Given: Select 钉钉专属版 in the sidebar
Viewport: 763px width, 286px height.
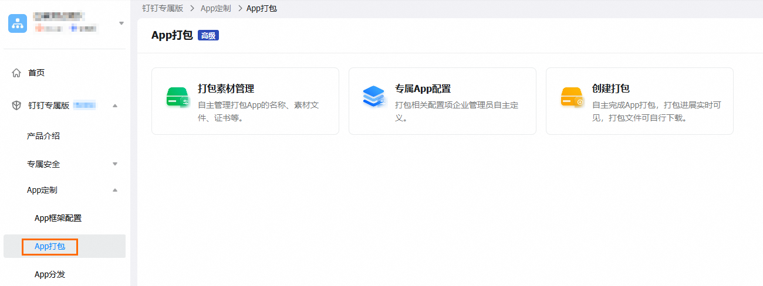Looking at the screenshot, I should 49,105.
